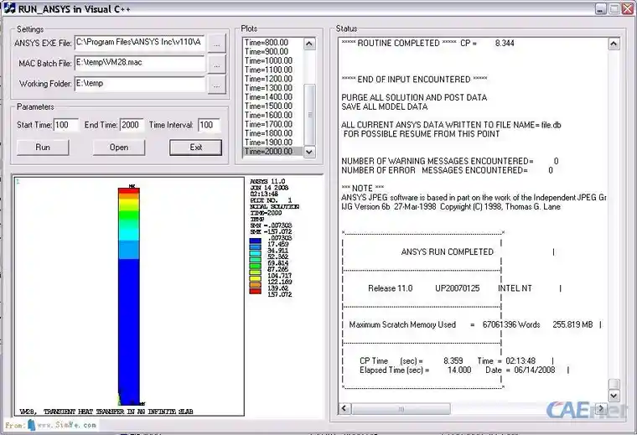Screen dimensions: 637x435
Task: Click the Plots list scroll down arrow
Action: tap(309, 152)
